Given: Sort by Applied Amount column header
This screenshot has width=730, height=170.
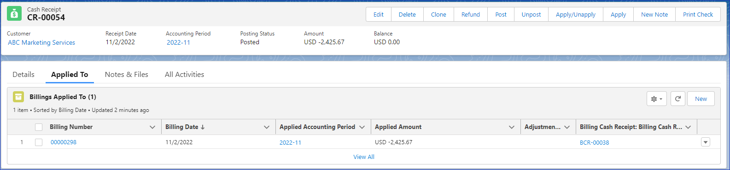Looking at the screenshot, I should [398, 127].
